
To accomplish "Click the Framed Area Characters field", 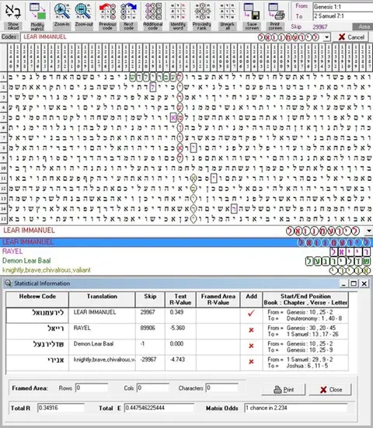I will point(221,388).
